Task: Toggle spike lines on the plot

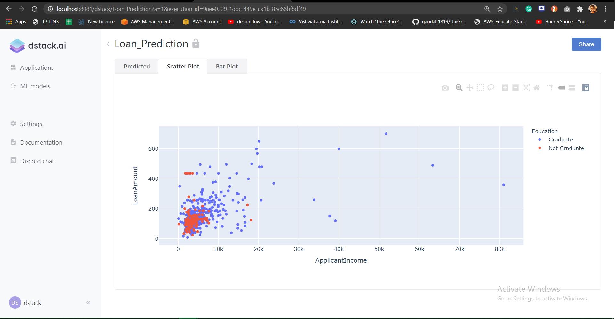Action: [550, 88]
